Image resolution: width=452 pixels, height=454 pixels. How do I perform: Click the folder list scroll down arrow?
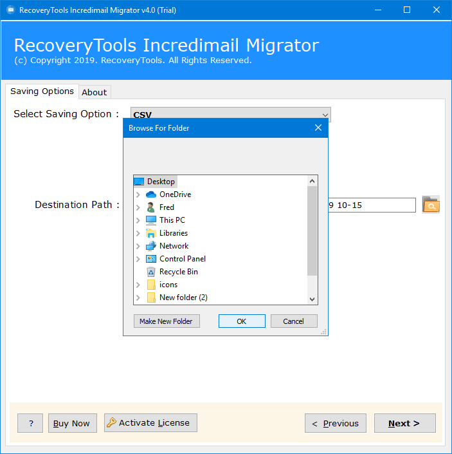click(312, 299)
